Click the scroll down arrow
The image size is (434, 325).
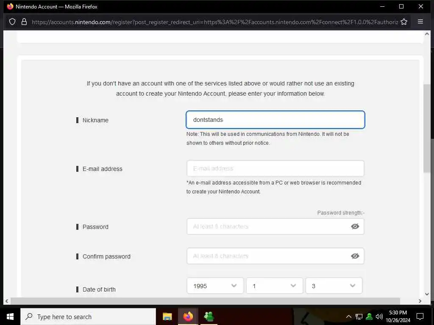[427, 294]
